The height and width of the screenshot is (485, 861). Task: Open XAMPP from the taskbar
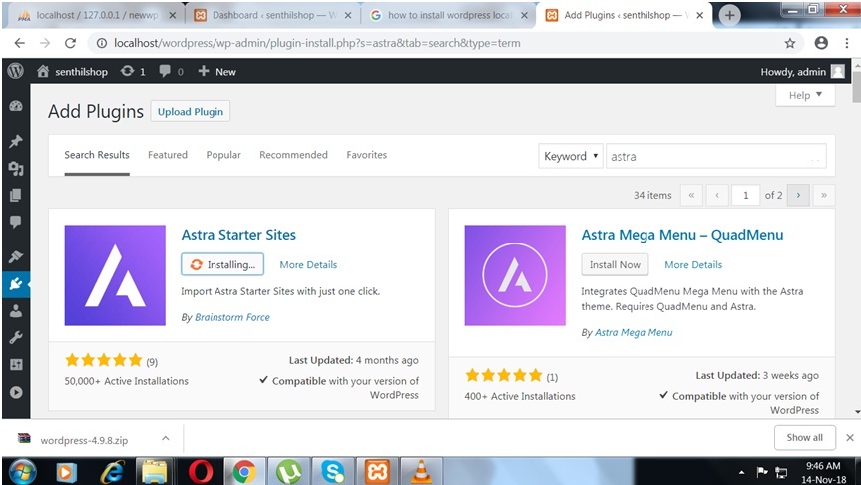tap(376, 469)
